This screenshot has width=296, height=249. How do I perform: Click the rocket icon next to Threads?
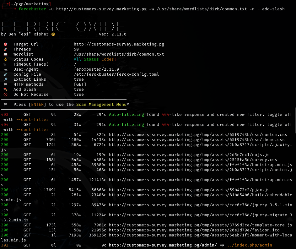click(5, 49)
